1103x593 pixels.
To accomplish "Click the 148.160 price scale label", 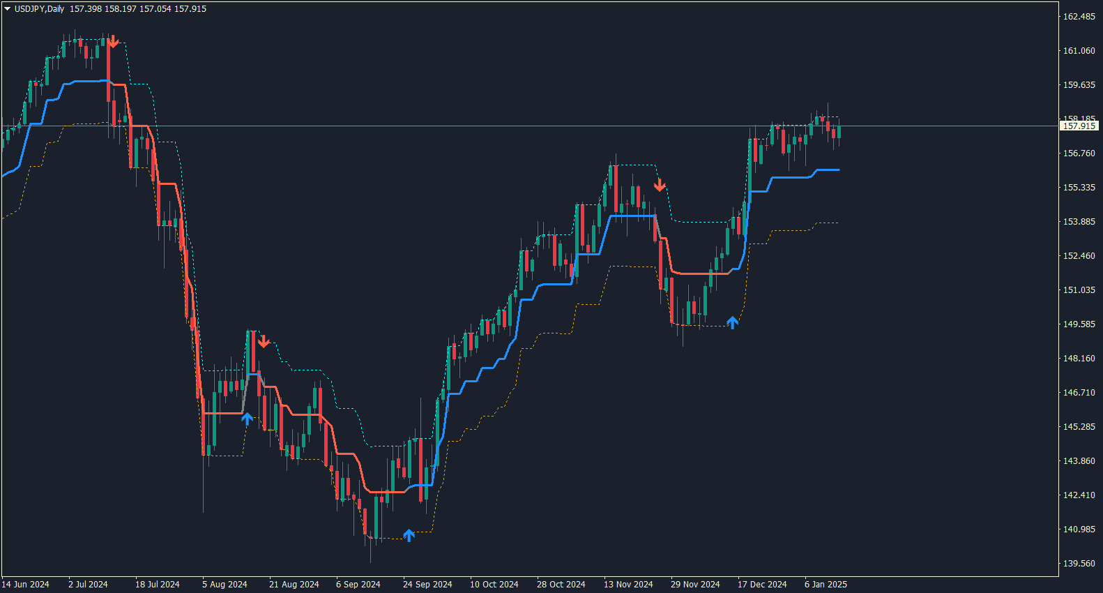I will coord(1079,359).
